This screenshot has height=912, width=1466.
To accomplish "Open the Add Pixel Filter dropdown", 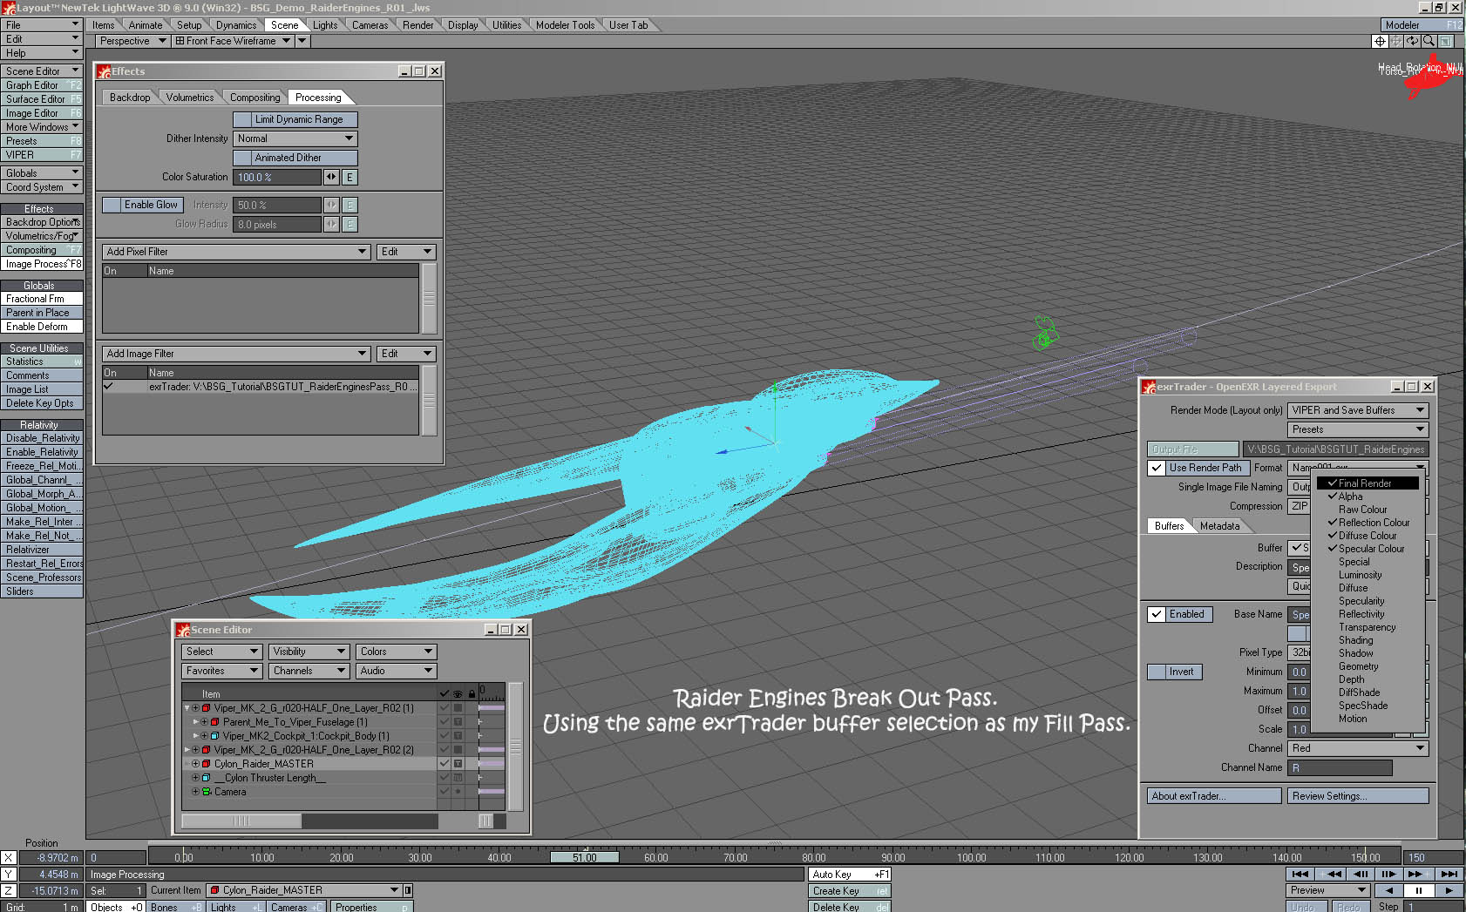I will click(236, 252).
